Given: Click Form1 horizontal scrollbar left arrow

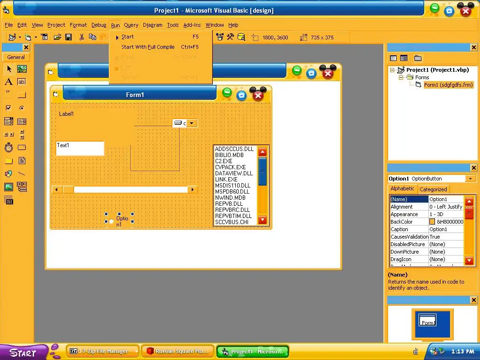Looking at the screenshot, I should pyautogui.click(x=57, y=189).
